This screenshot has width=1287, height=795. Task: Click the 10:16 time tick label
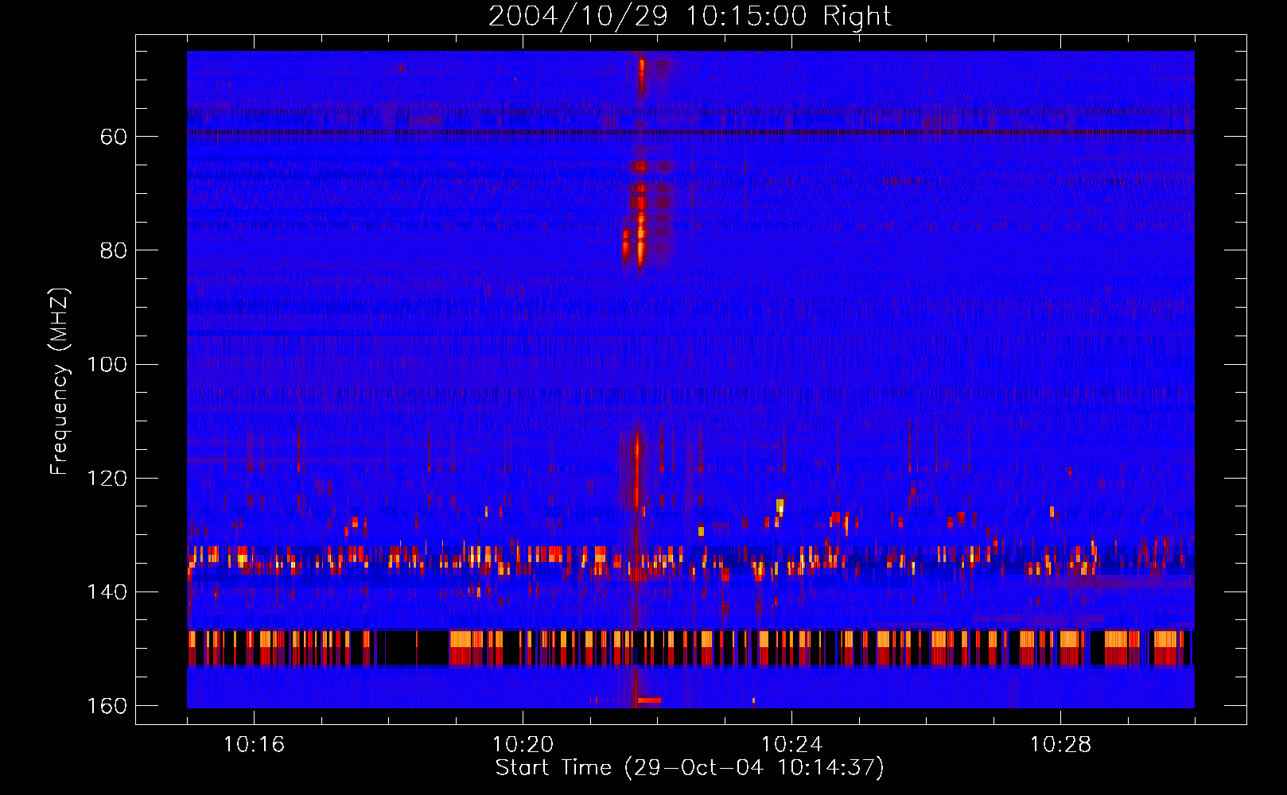(x=254, y=744)
